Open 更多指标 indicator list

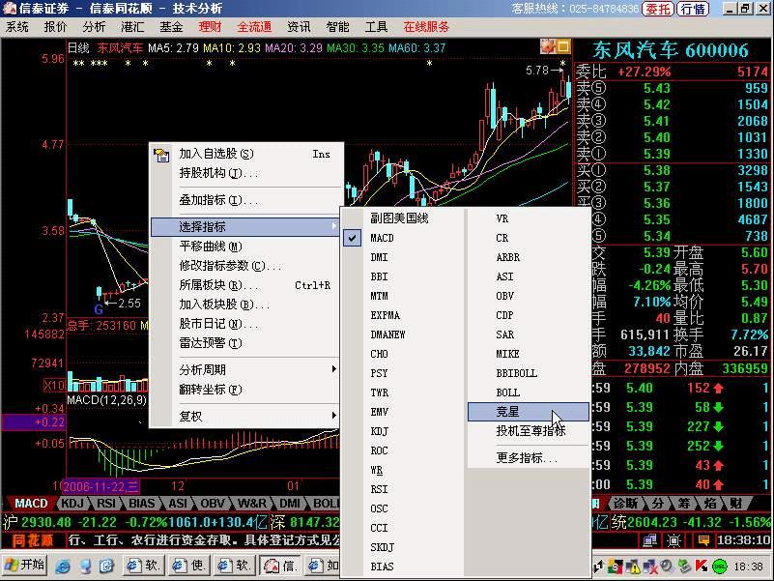click(x=529, y=458)
